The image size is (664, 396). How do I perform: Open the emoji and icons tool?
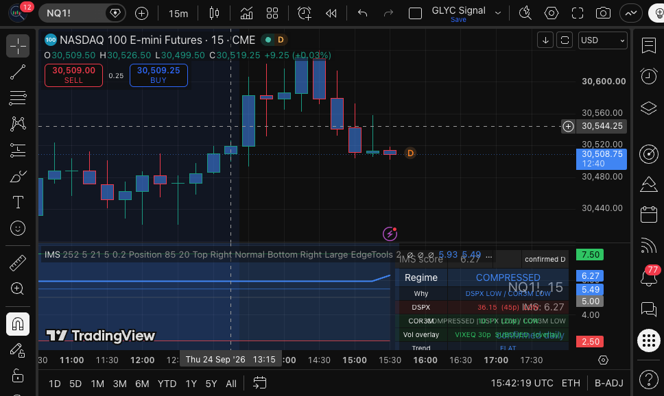18,228
